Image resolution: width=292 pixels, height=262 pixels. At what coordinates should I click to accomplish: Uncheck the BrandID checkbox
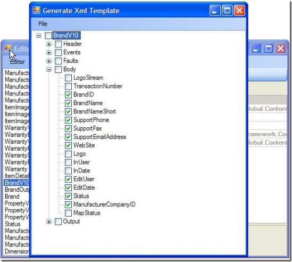click(x=68, y=95)
